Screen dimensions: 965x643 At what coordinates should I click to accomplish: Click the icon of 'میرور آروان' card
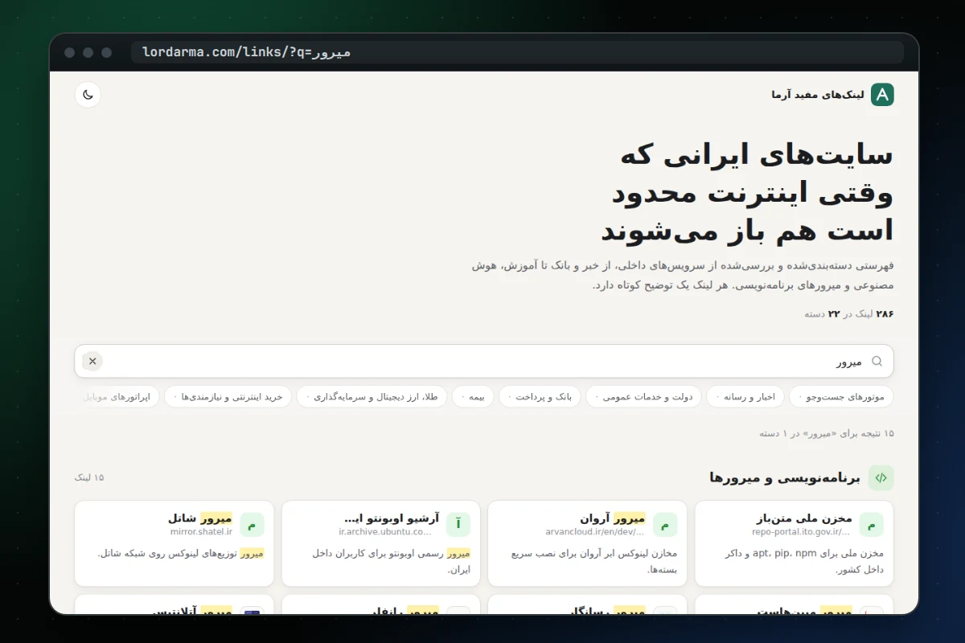coord(665,525)
